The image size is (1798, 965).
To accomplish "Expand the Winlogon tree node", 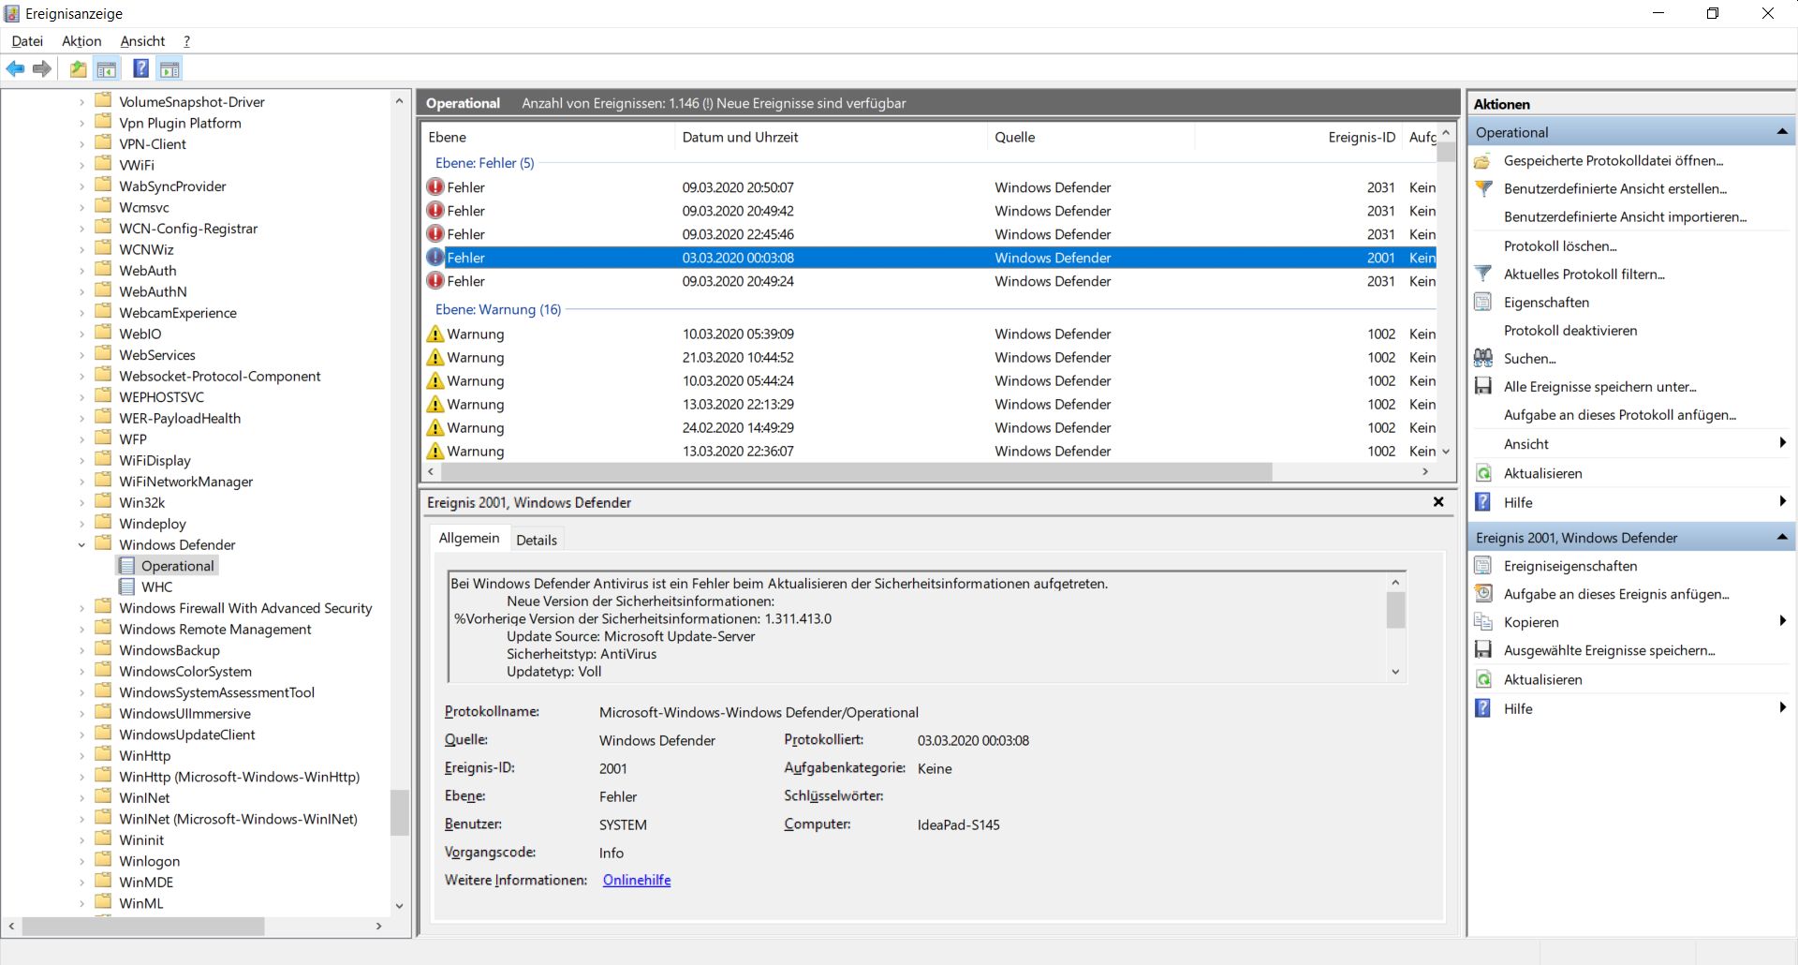I will (81, 861).
